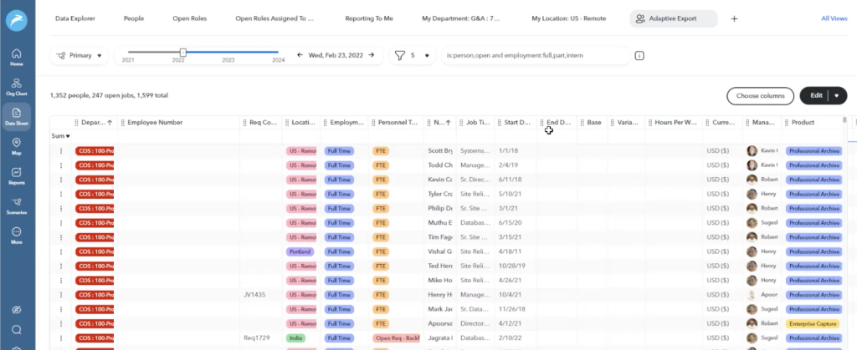Image resolution: width=857 pixels, height=350 pixels.
Task: Add a new view with plus icon
Action: coord(734,18)
